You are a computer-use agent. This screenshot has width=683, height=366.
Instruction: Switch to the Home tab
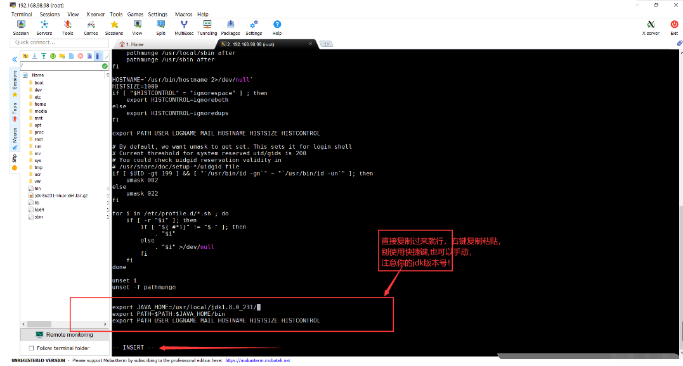pos(134,44)
